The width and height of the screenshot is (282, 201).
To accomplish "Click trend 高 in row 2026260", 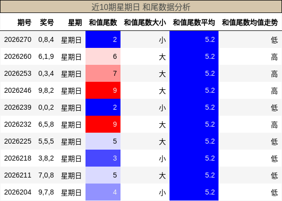I will (274, 57).
